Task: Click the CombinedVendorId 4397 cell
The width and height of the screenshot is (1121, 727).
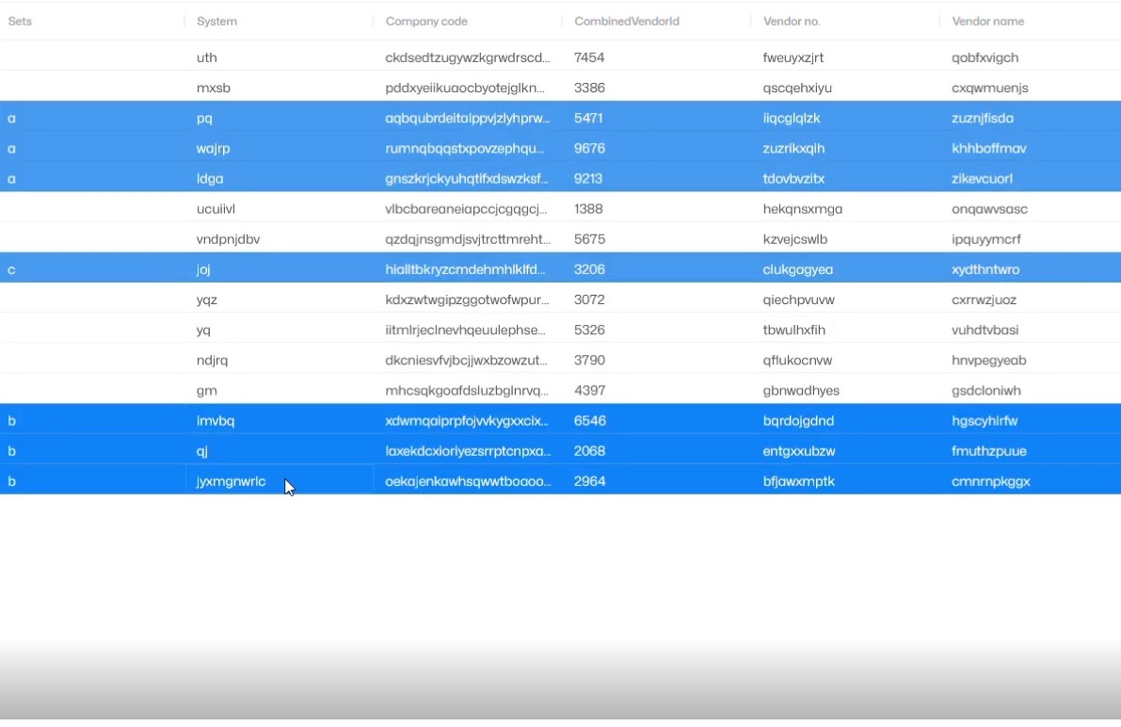Action: 588,390
